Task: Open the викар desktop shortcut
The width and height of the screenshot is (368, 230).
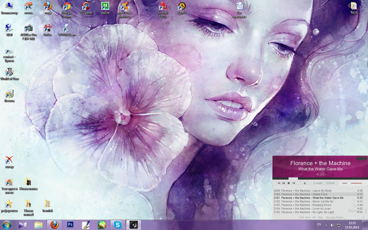Action: [x=9, y=162]
